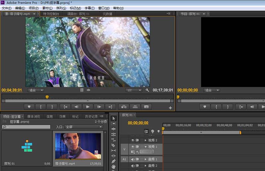Click the timeline zoom scroll bar
The width and height of the screenshot is (265, 171).
(201, 133)
